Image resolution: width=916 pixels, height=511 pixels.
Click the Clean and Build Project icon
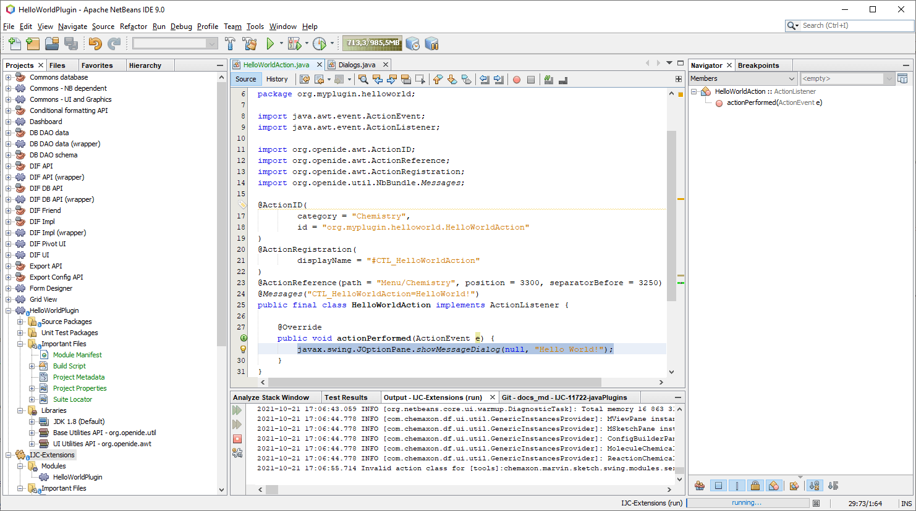pyautogui.click(x=250, y=44)
